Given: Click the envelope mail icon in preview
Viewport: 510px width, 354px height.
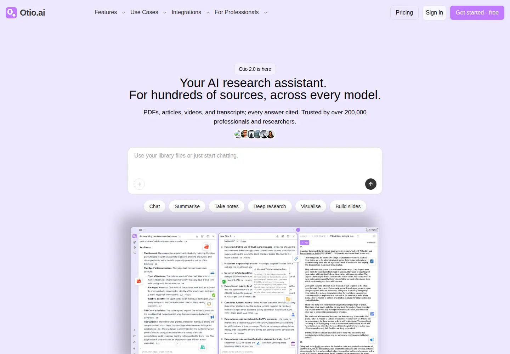Looking at the screenshot, I should tap(372, 314).
